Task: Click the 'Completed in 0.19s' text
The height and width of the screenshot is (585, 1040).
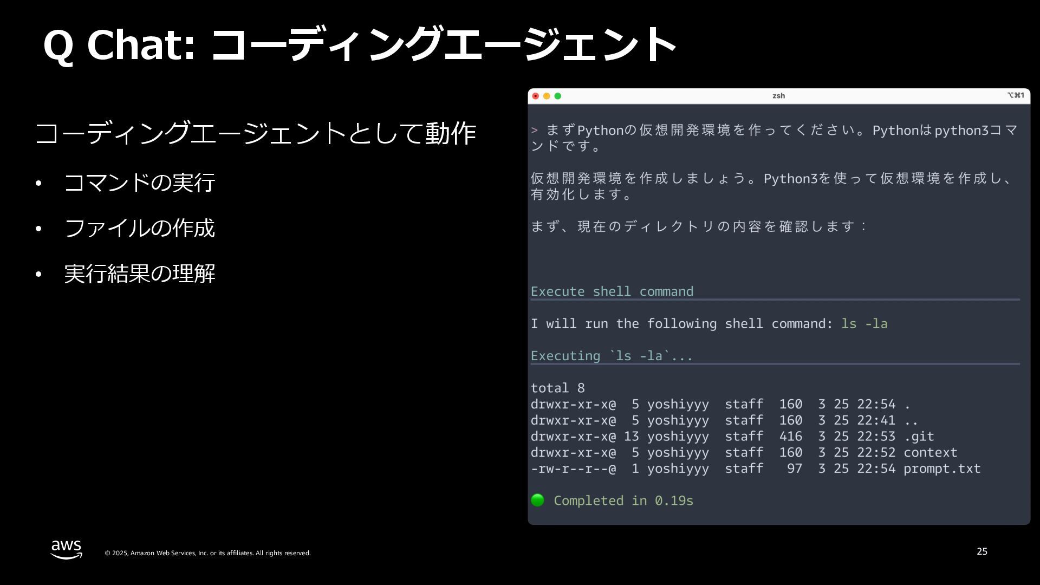Action: (x=623, y=500)
